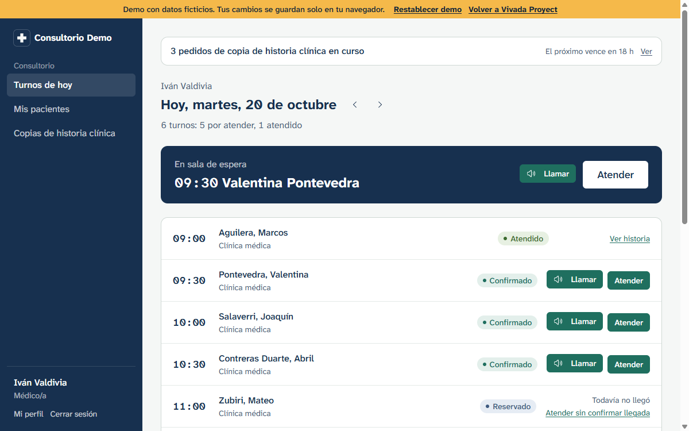
Task: Open Copias de historia clínica section
Action: tap(71, 133)
